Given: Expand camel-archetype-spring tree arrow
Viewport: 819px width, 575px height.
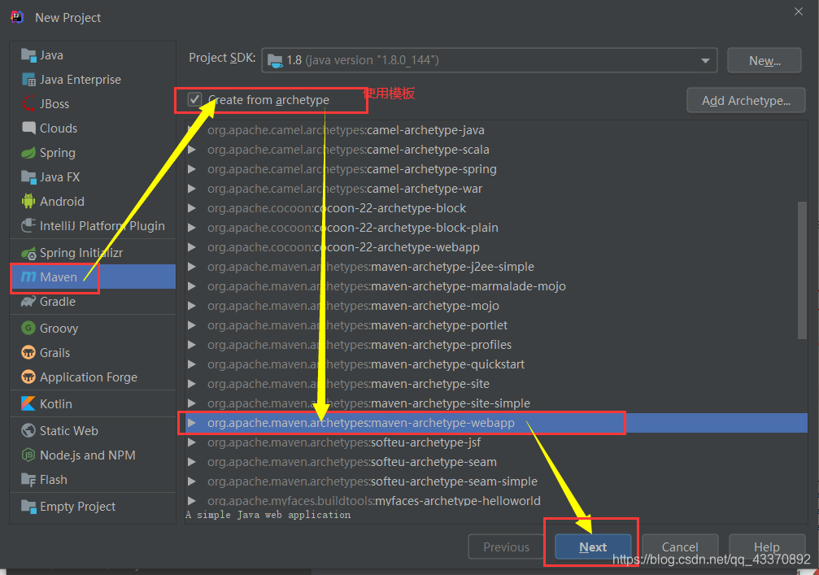Looking at the screenshot, I should click(x=192, y=168).
